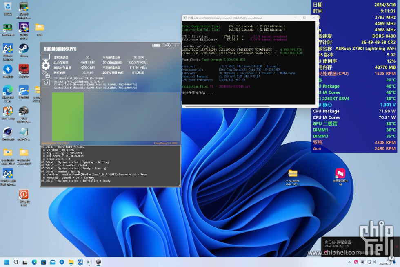
Task: Open the Recycle Bin desktop icon
Action: tap(8, 9)
